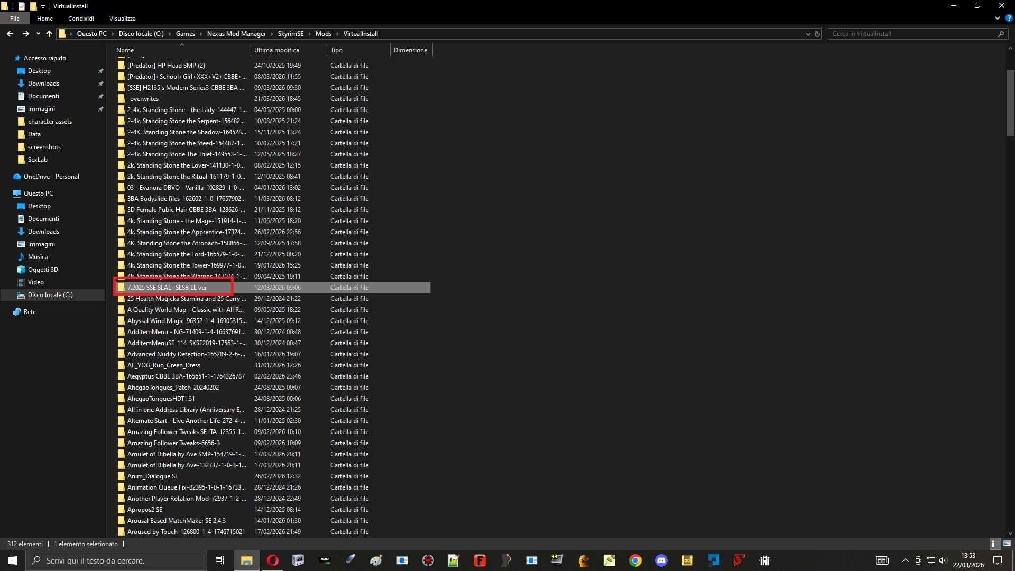Click the Musica note icon in sidebar
1015x571 pixels.
(x=21, y=257)
